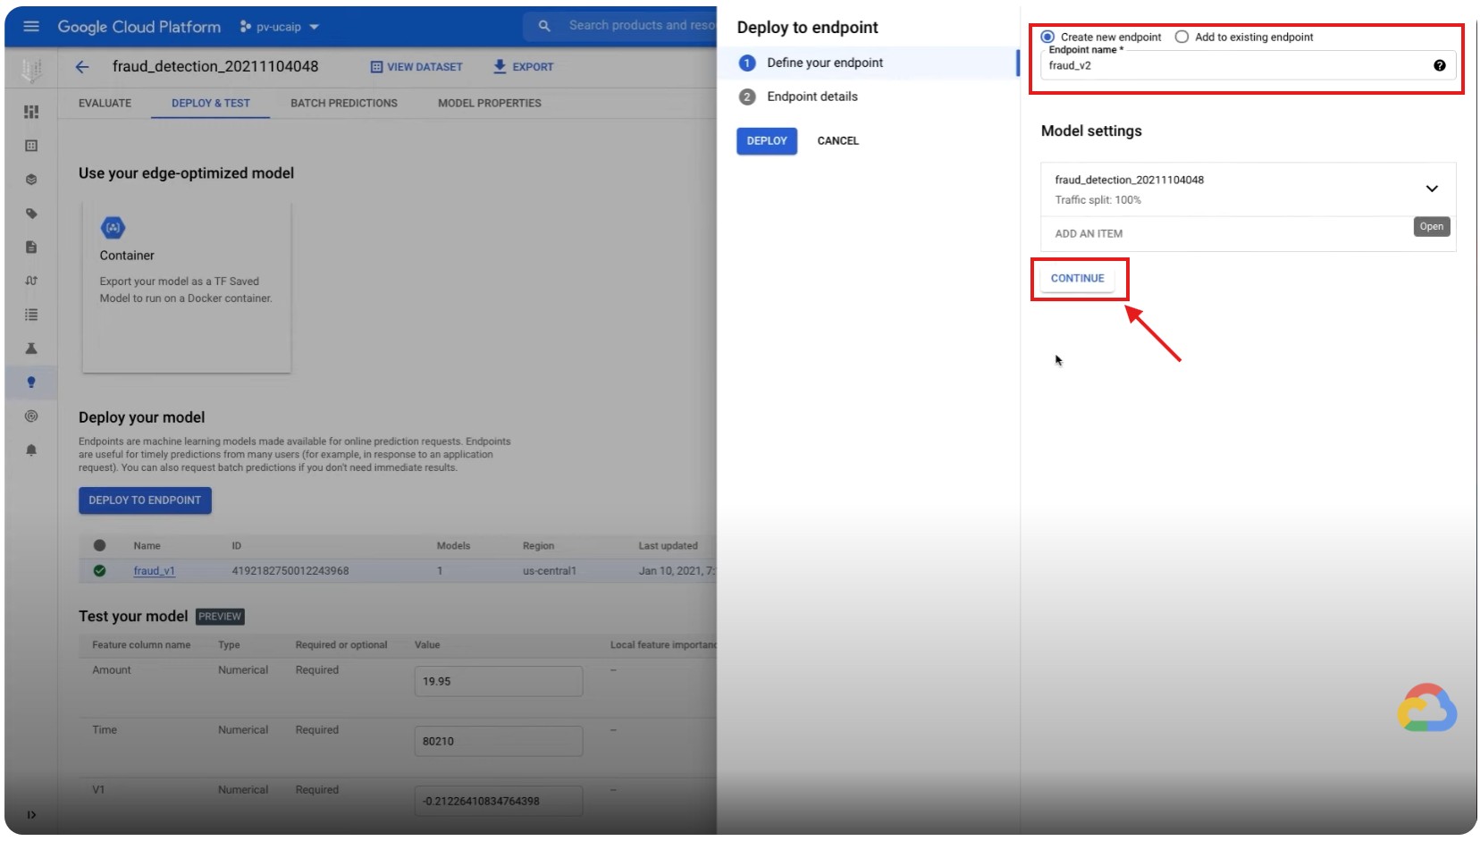Select Create new endpoint radio button

click(1047, 37)
